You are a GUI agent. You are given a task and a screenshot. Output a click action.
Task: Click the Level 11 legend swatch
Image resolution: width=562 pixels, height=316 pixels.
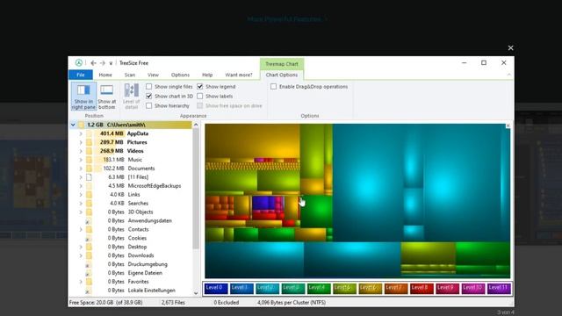(499, 288)
